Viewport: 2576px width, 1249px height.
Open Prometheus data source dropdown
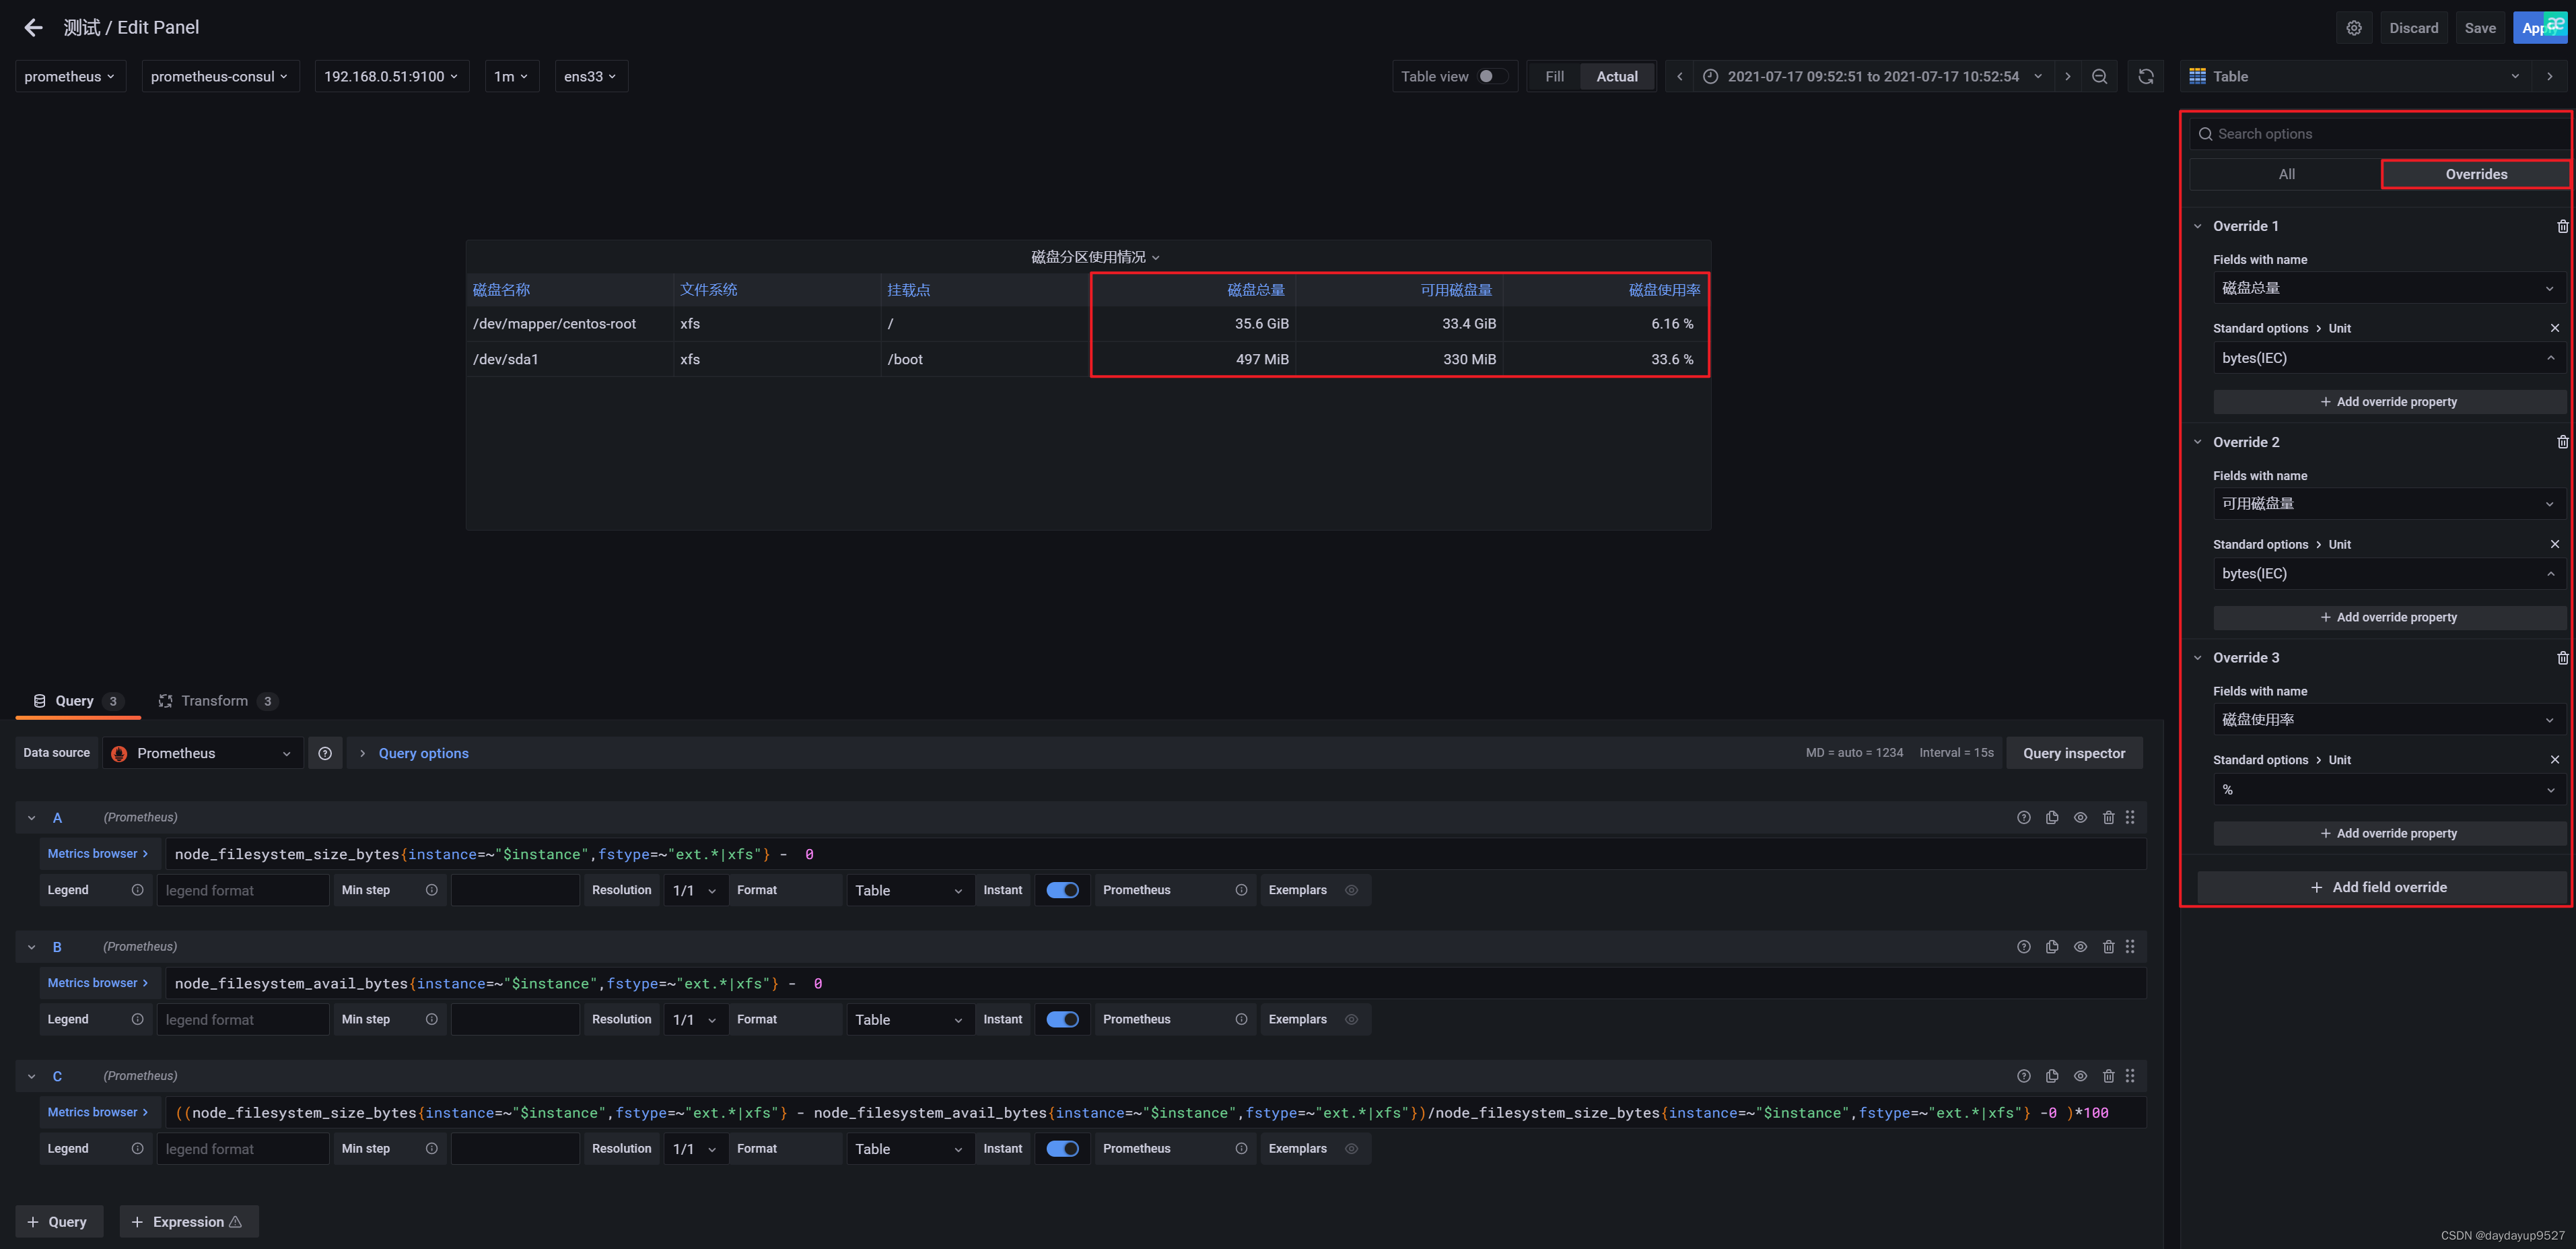pyautogui.click(x=202, y=754)
